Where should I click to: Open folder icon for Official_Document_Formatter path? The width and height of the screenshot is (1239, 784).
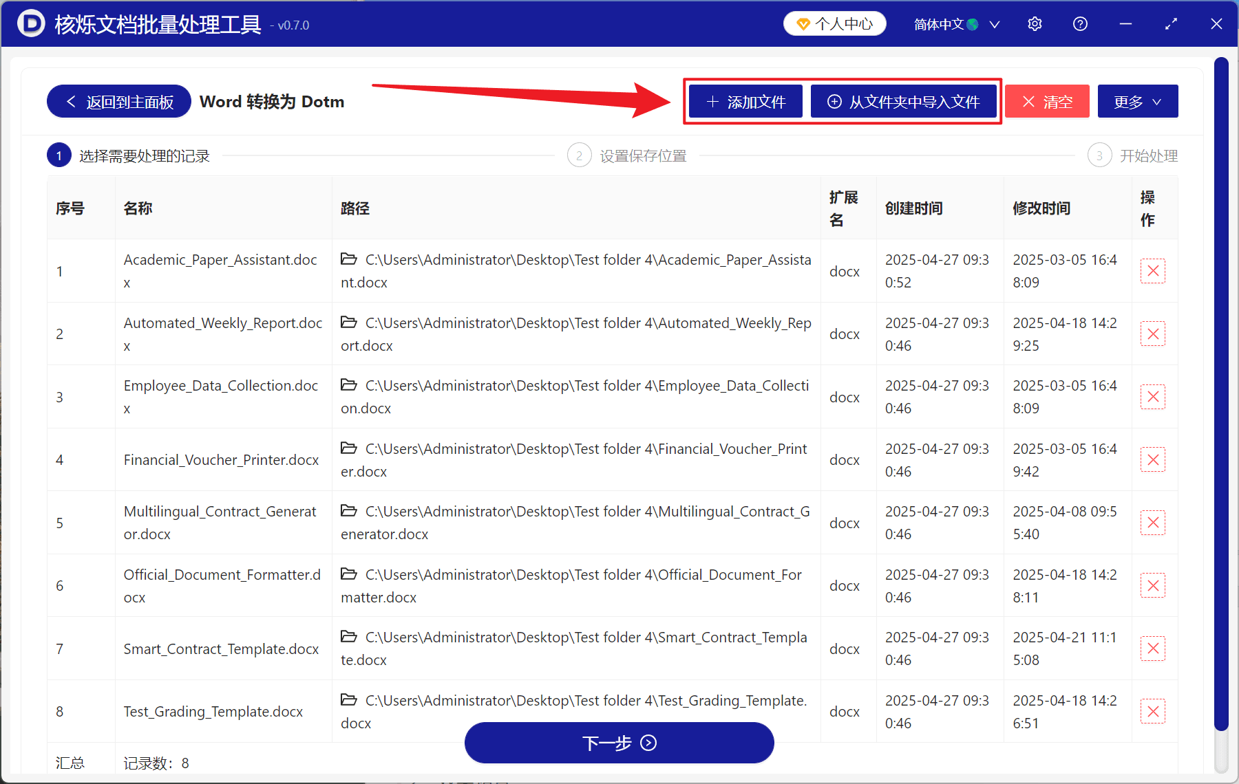click(349, 574)
